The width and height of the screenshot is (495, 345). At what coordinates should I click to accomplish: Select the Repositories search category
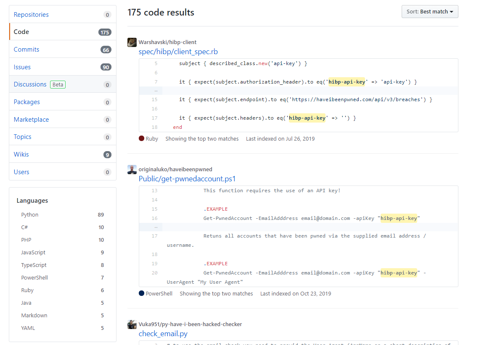(x=63, y=15)
